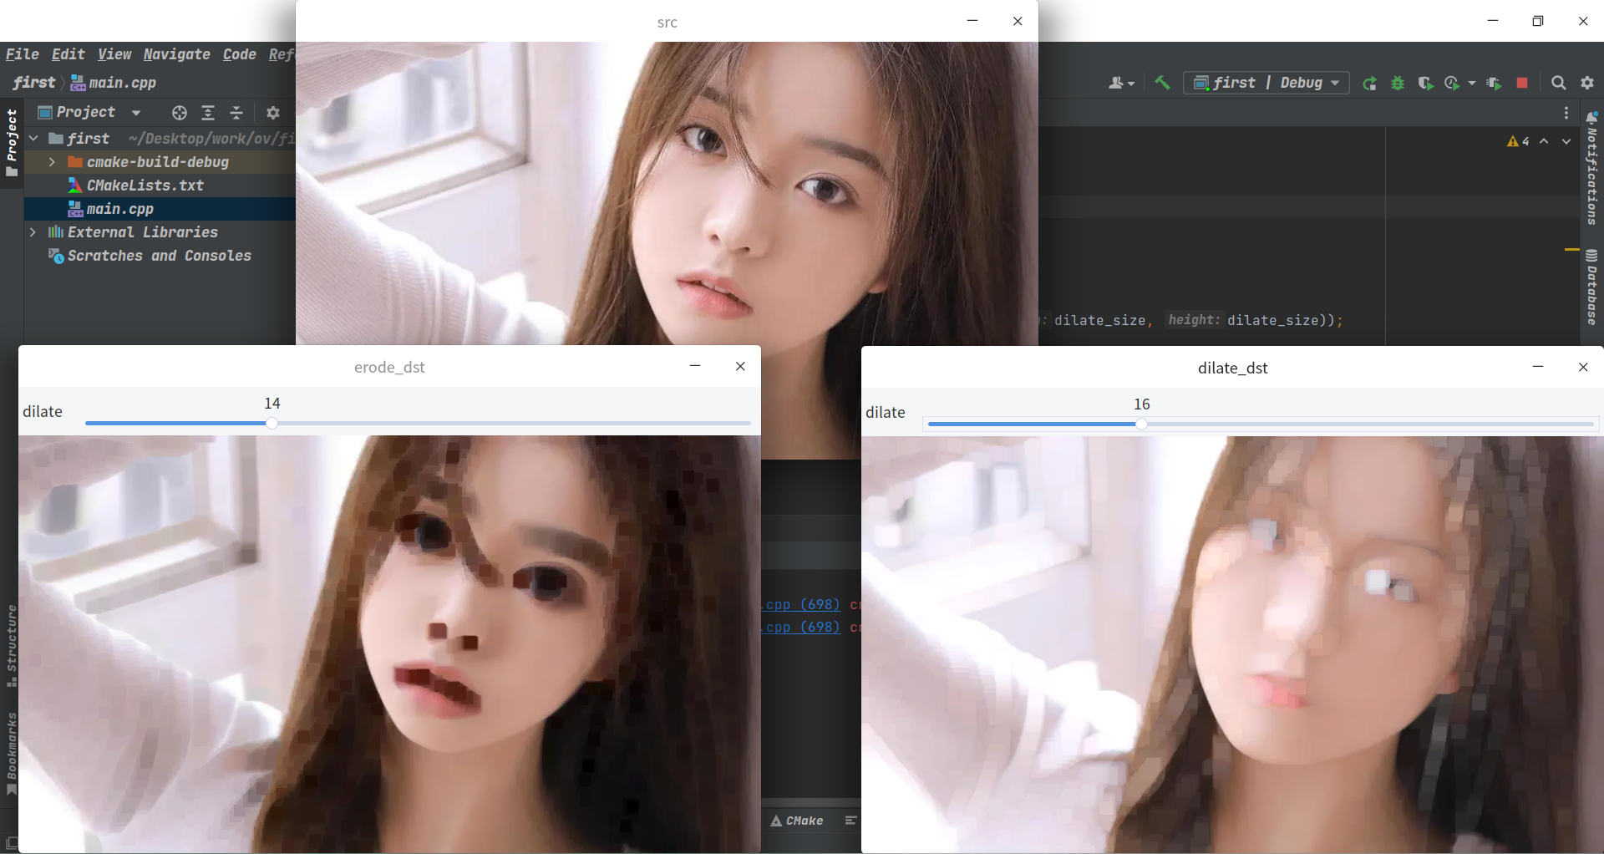Open Project panel gear options
This screenshot has height=854, width=1604.
[x=273, y=113]
